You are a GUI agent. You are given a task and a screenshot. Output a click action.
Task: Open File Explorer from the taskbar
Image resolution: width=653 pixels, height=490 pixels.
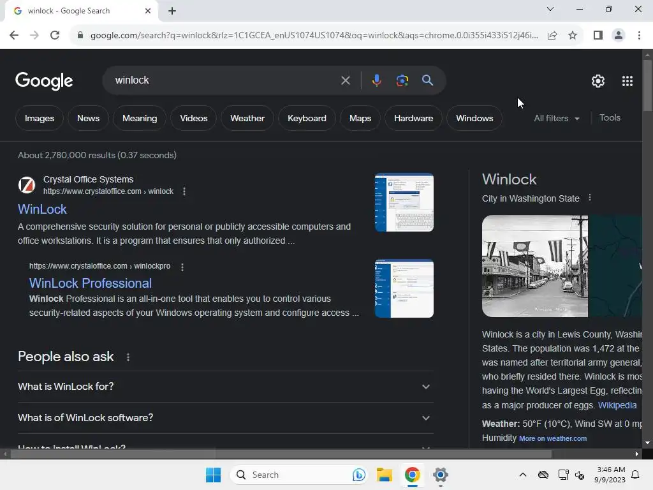(385, 475)
